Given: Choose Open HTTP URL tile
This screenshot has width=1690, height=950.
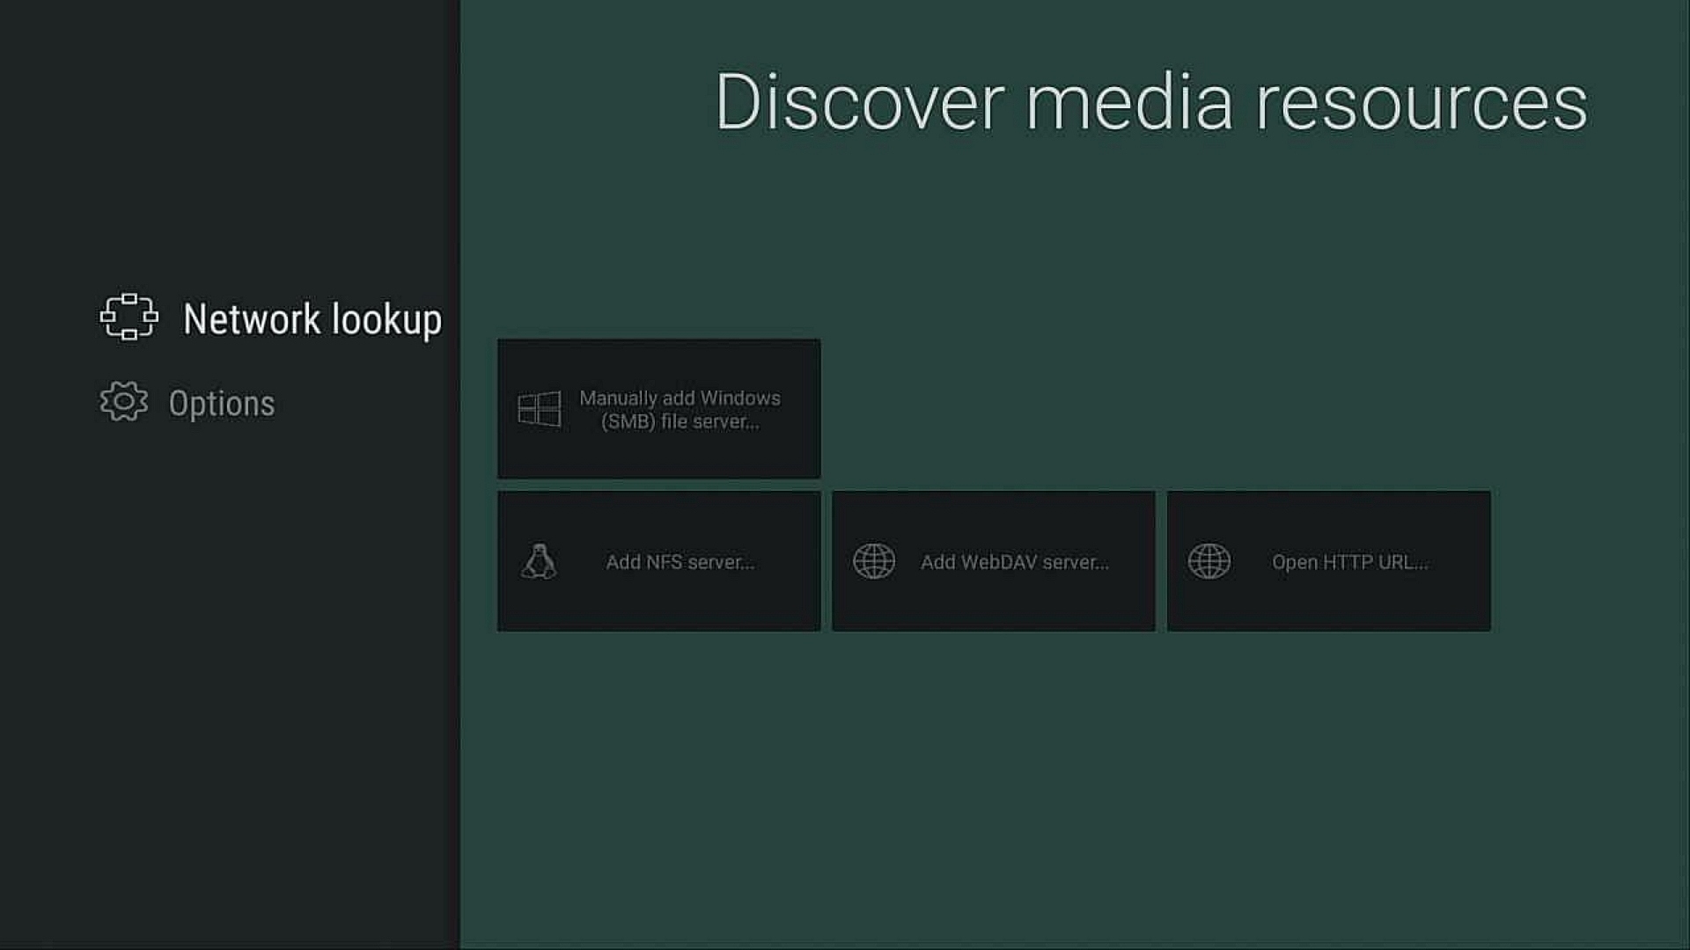Looking at the screenshot, I should pos(1329,561).
